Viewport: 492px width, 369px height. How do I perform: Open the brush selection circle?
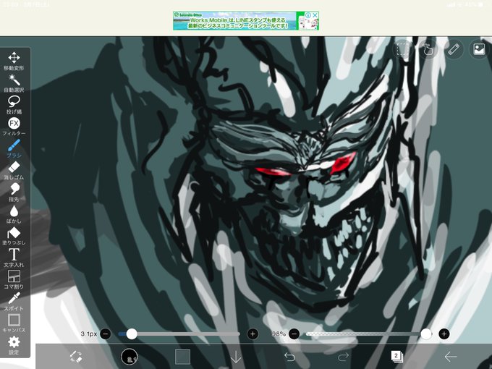(x=130, y=357)
